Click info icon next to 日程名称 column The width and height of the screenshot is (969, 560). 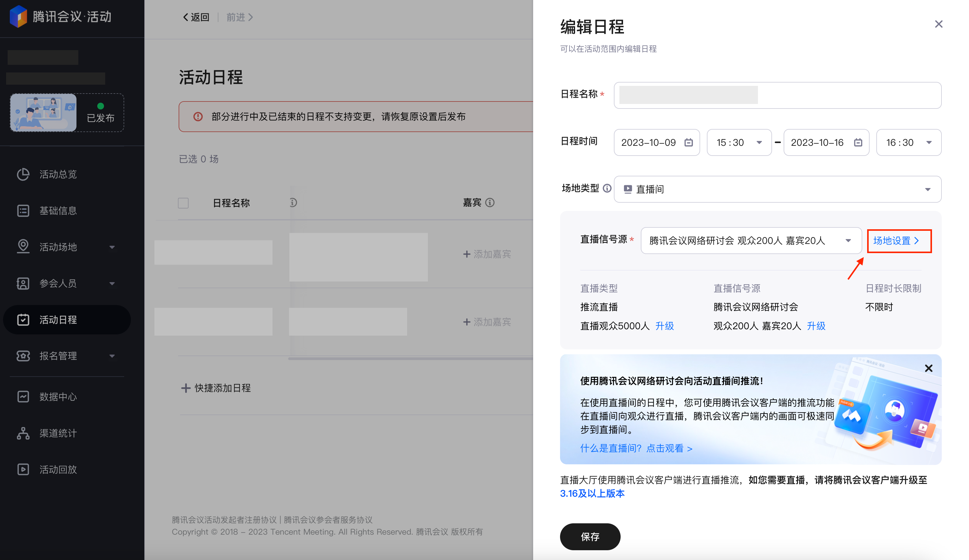click(293, 203)
